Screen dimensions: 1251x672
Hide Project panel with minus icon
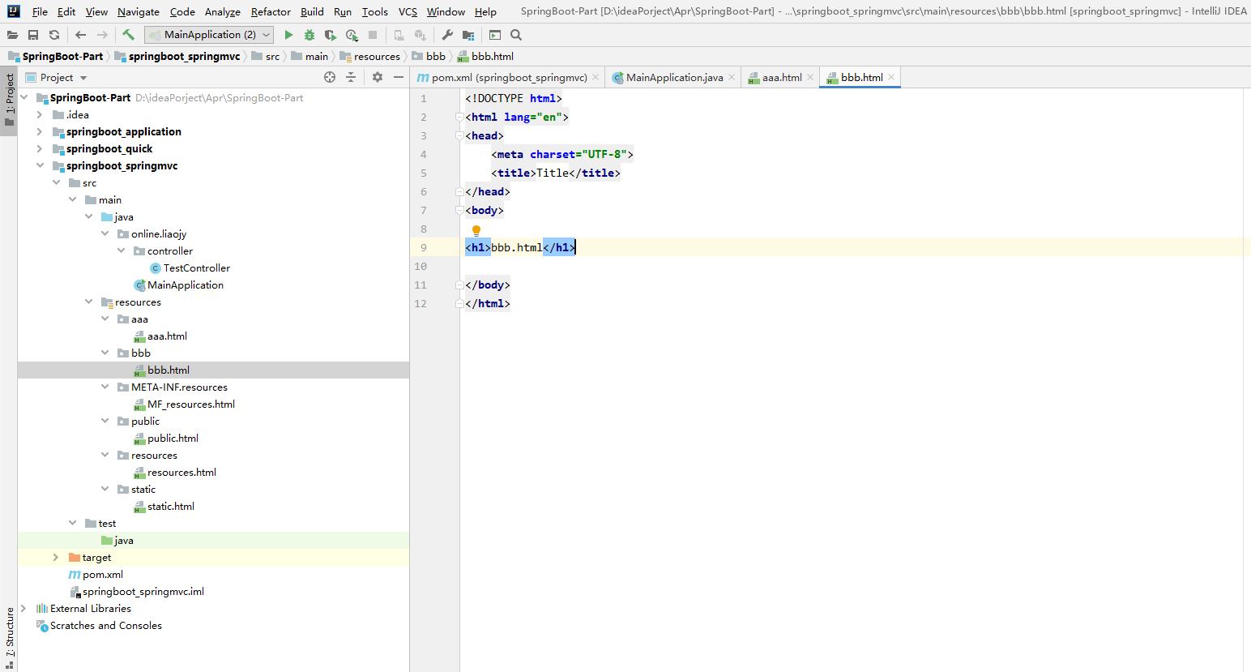pos(399,77)
